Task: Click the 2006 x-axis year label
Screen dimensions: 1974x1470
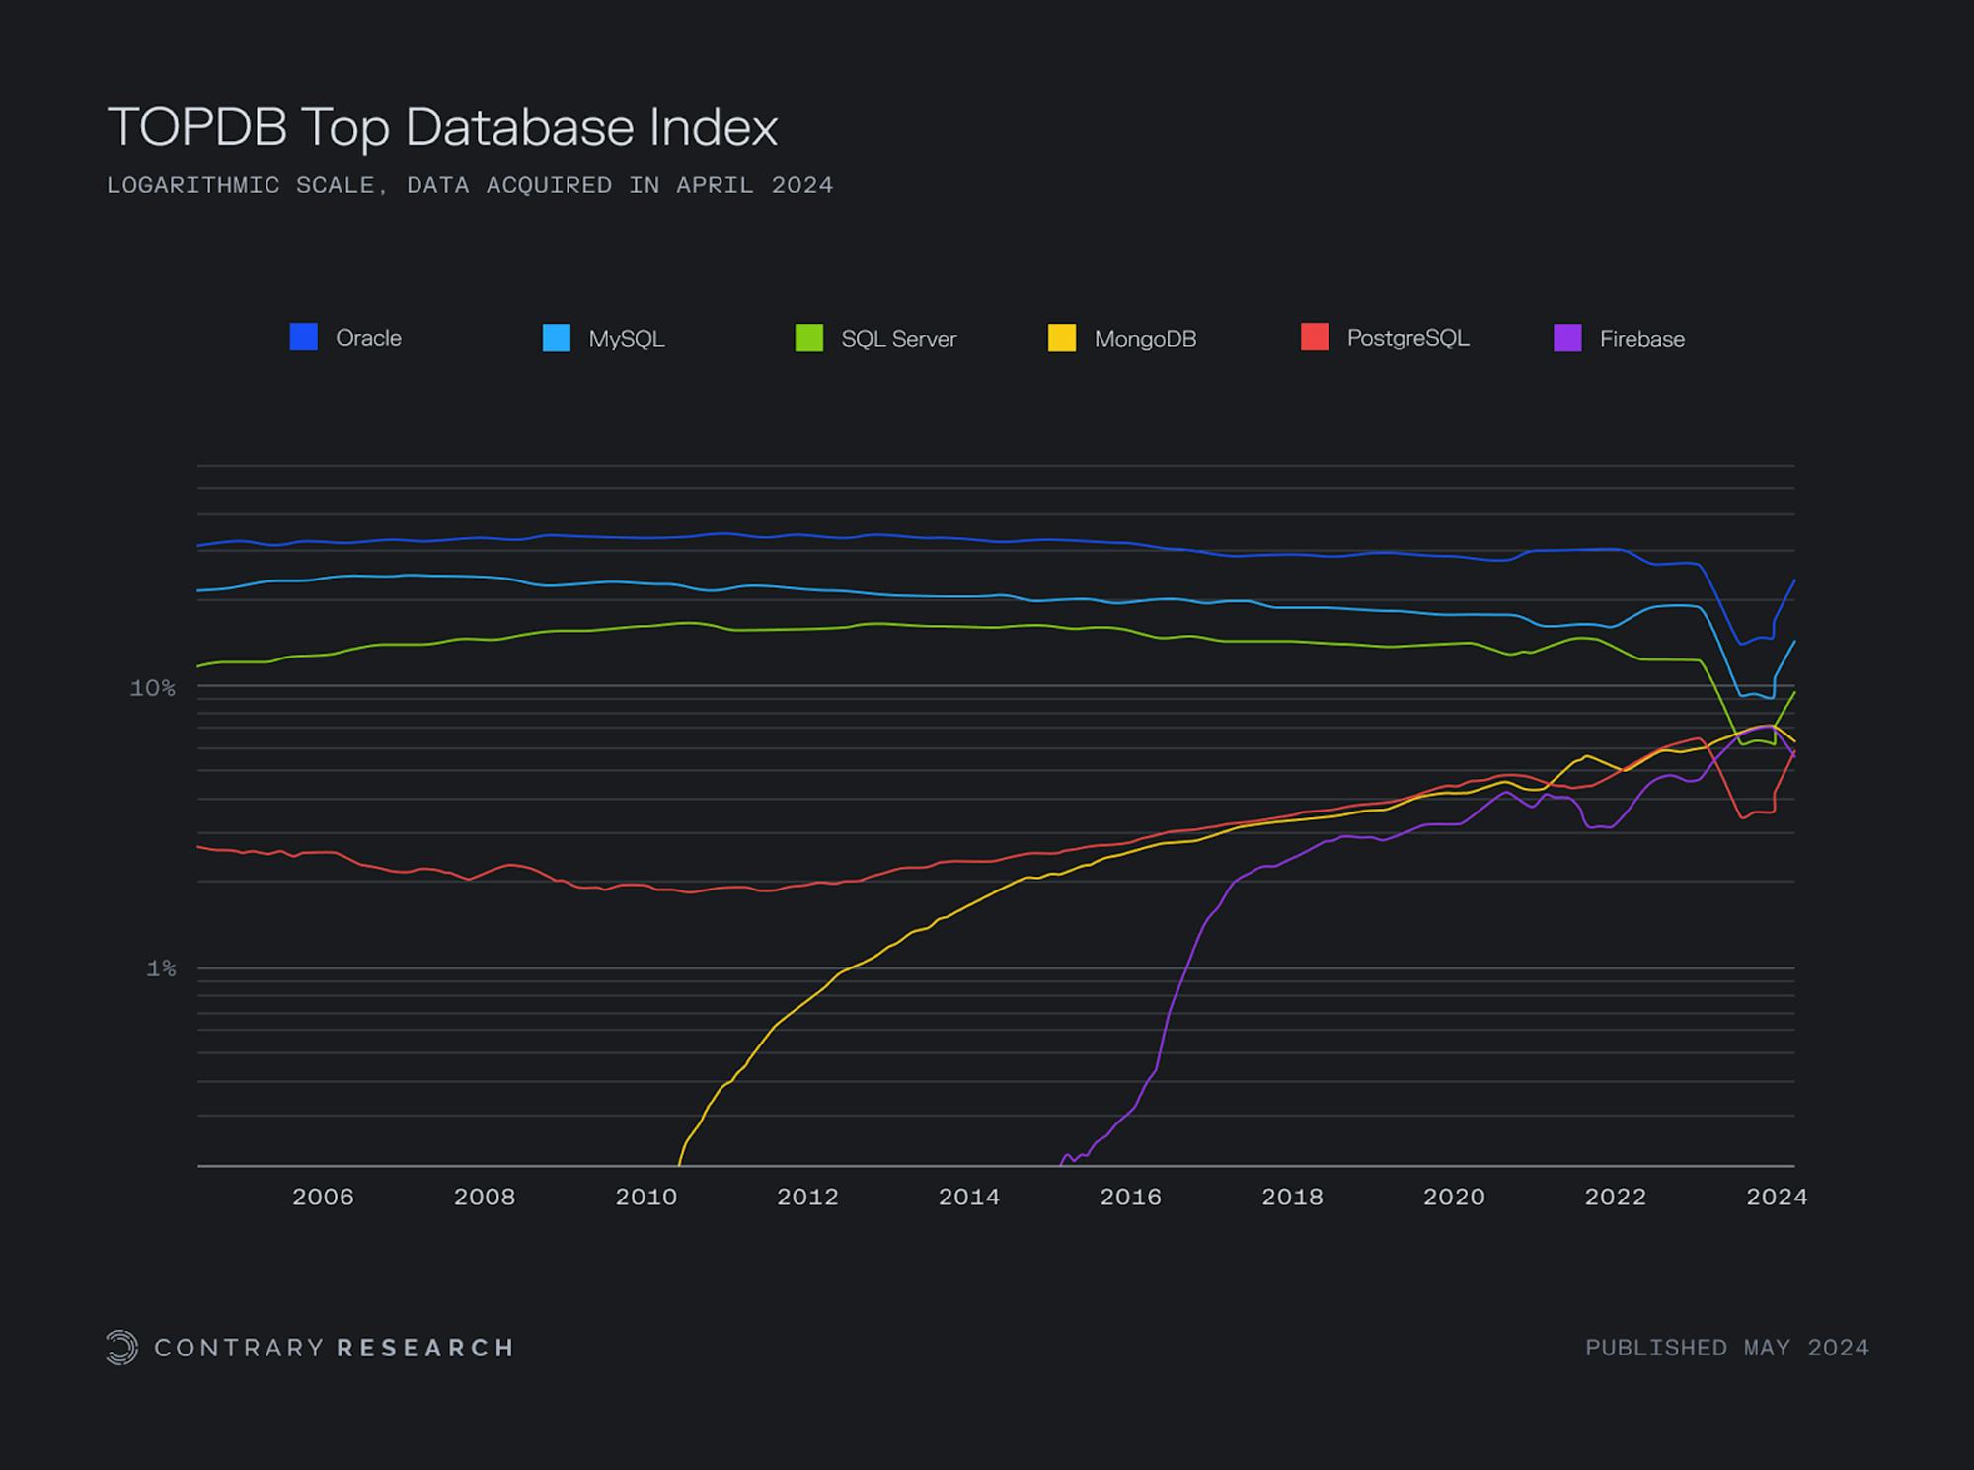Action: pyautogui.click(x=323, y=1198)
